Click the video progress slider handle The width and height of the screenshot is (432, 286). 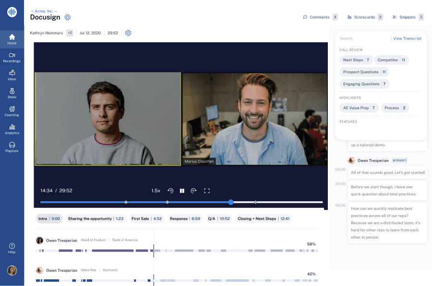tap(231, 202)
